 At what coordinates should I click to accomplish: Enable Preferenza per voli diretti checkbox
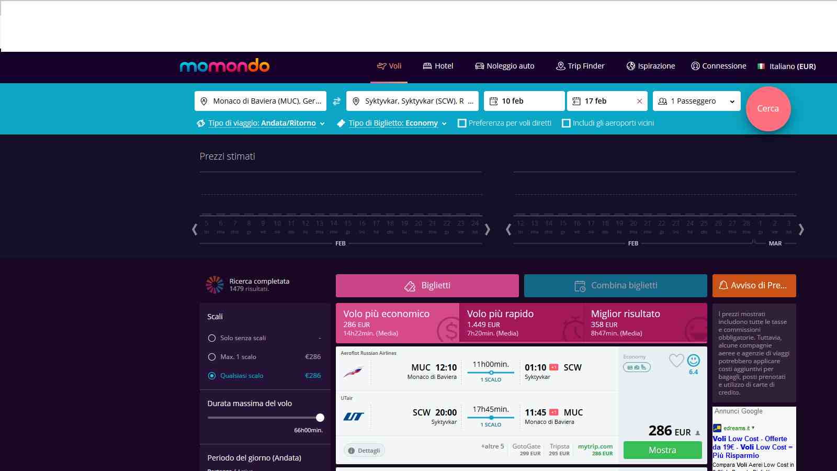click(x=462, y=123)
